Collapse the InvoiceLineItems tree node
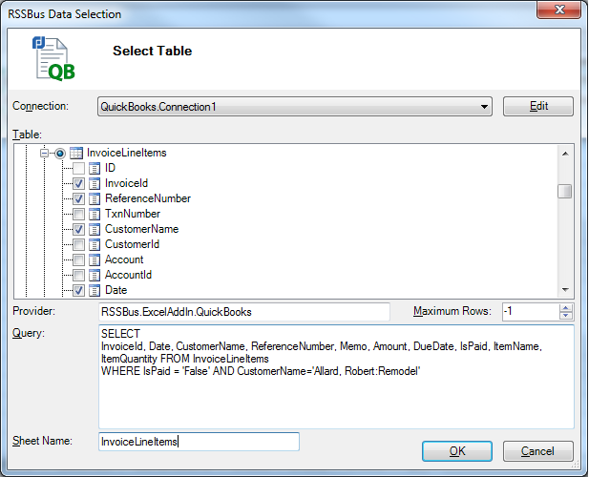The width and height of the screenshot is (589, 477). (x=45, y=153)
